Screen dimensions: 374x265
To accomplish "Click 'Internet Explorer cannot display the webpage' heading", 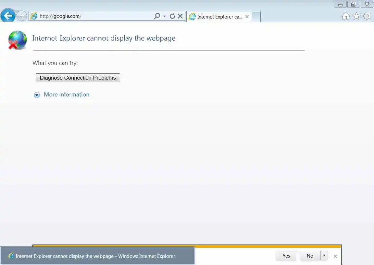I will pyautogui.click(x=104, y=38).
